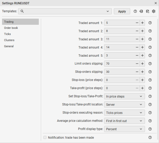Decrease Traded amount 5 with minus
The height and width of the screenshot is (143, 159).
click(x=137, y=55)
